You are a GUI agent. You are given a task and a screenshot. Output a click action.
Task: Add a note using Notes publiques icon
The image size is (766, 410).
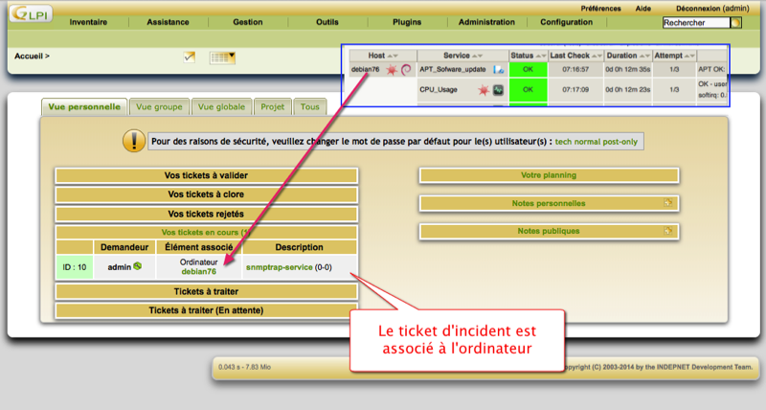pyautogui.click(x=668, y=231)
